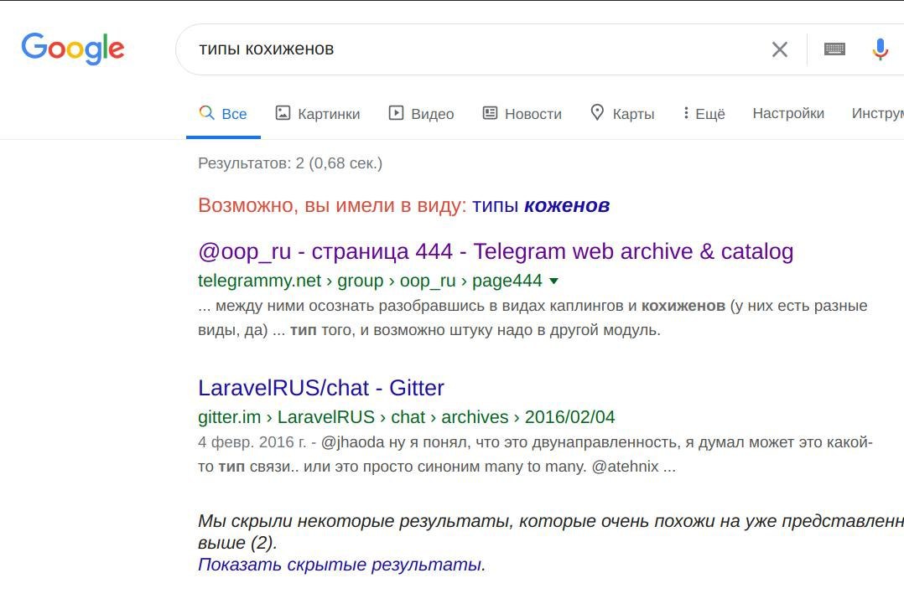Open the LaravelRUS/chat - Gitter result
Viewport: 904px width, 609px height.
pyautogui.click(x=320, y=388)
